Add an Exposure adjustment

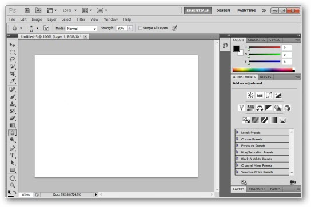(x=278, y=95)
